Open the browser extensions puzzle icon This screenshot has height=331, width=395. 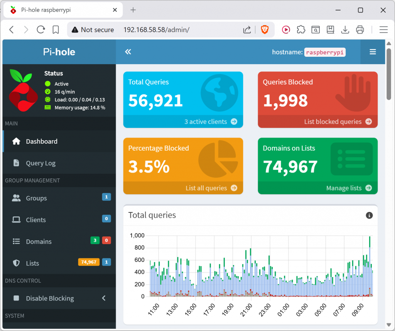point(301,30)
